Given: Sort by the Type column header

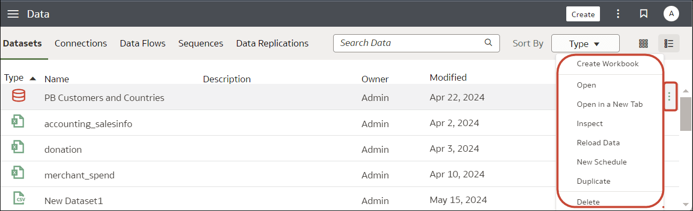Looking at the screenshot, I should [20, 78].
